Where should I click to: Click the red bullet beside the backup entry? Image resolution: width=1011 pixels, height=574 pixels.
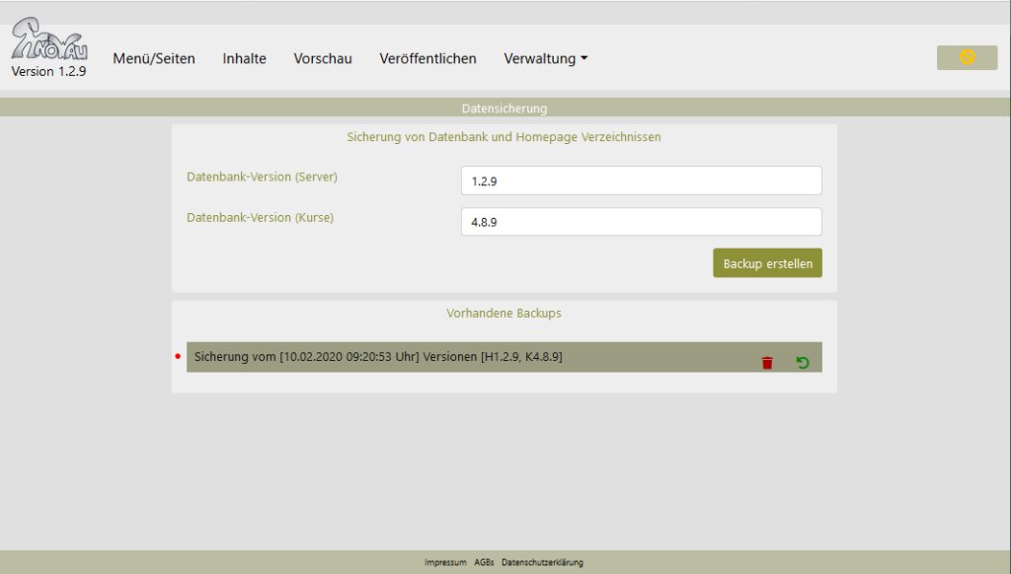pos(178,356)
